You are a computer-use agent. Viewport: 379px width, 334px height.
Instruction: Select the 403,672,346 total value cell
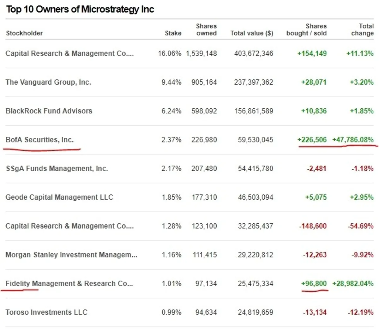(x=254, y=53)
